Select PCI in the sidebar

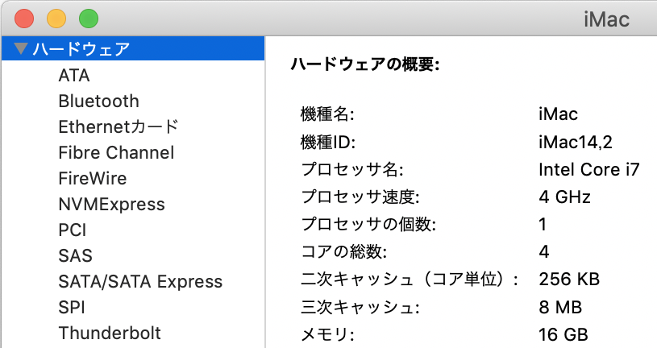[x=72, y=230]
